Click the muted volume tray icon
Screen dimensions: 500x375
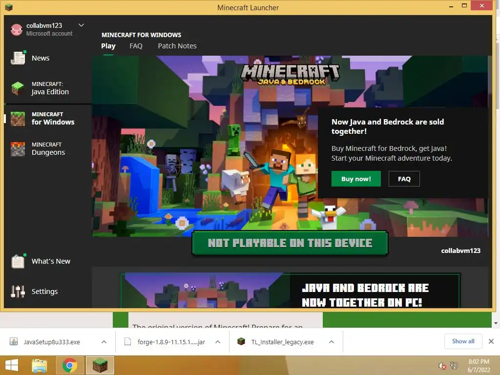pos(442,366)
